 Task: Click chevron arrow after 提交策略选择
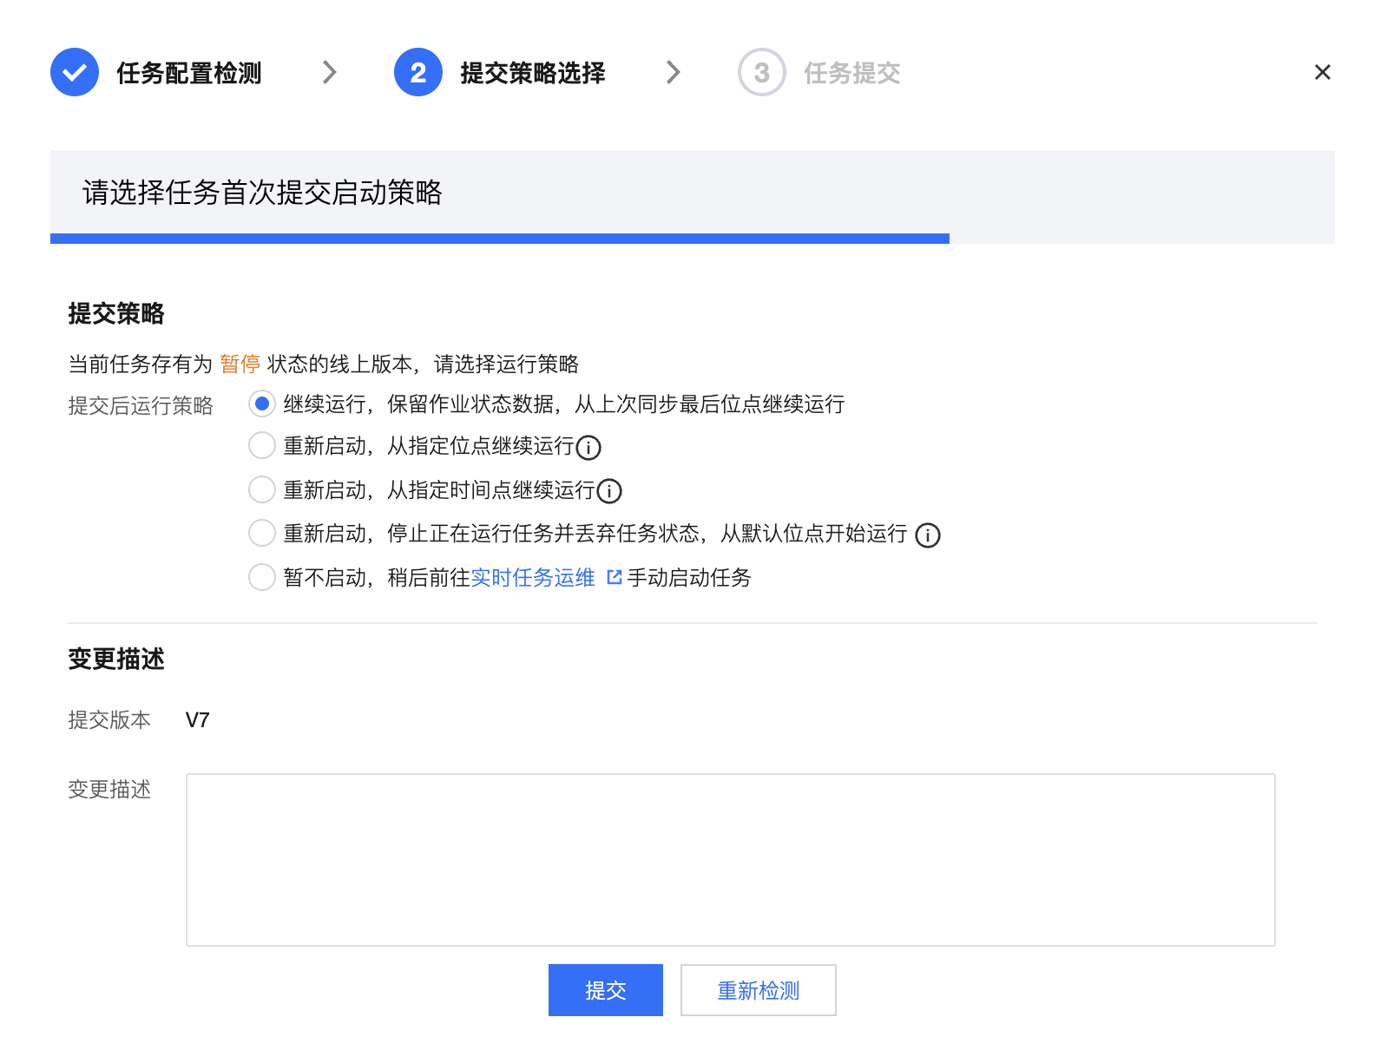tap(673, 72)
